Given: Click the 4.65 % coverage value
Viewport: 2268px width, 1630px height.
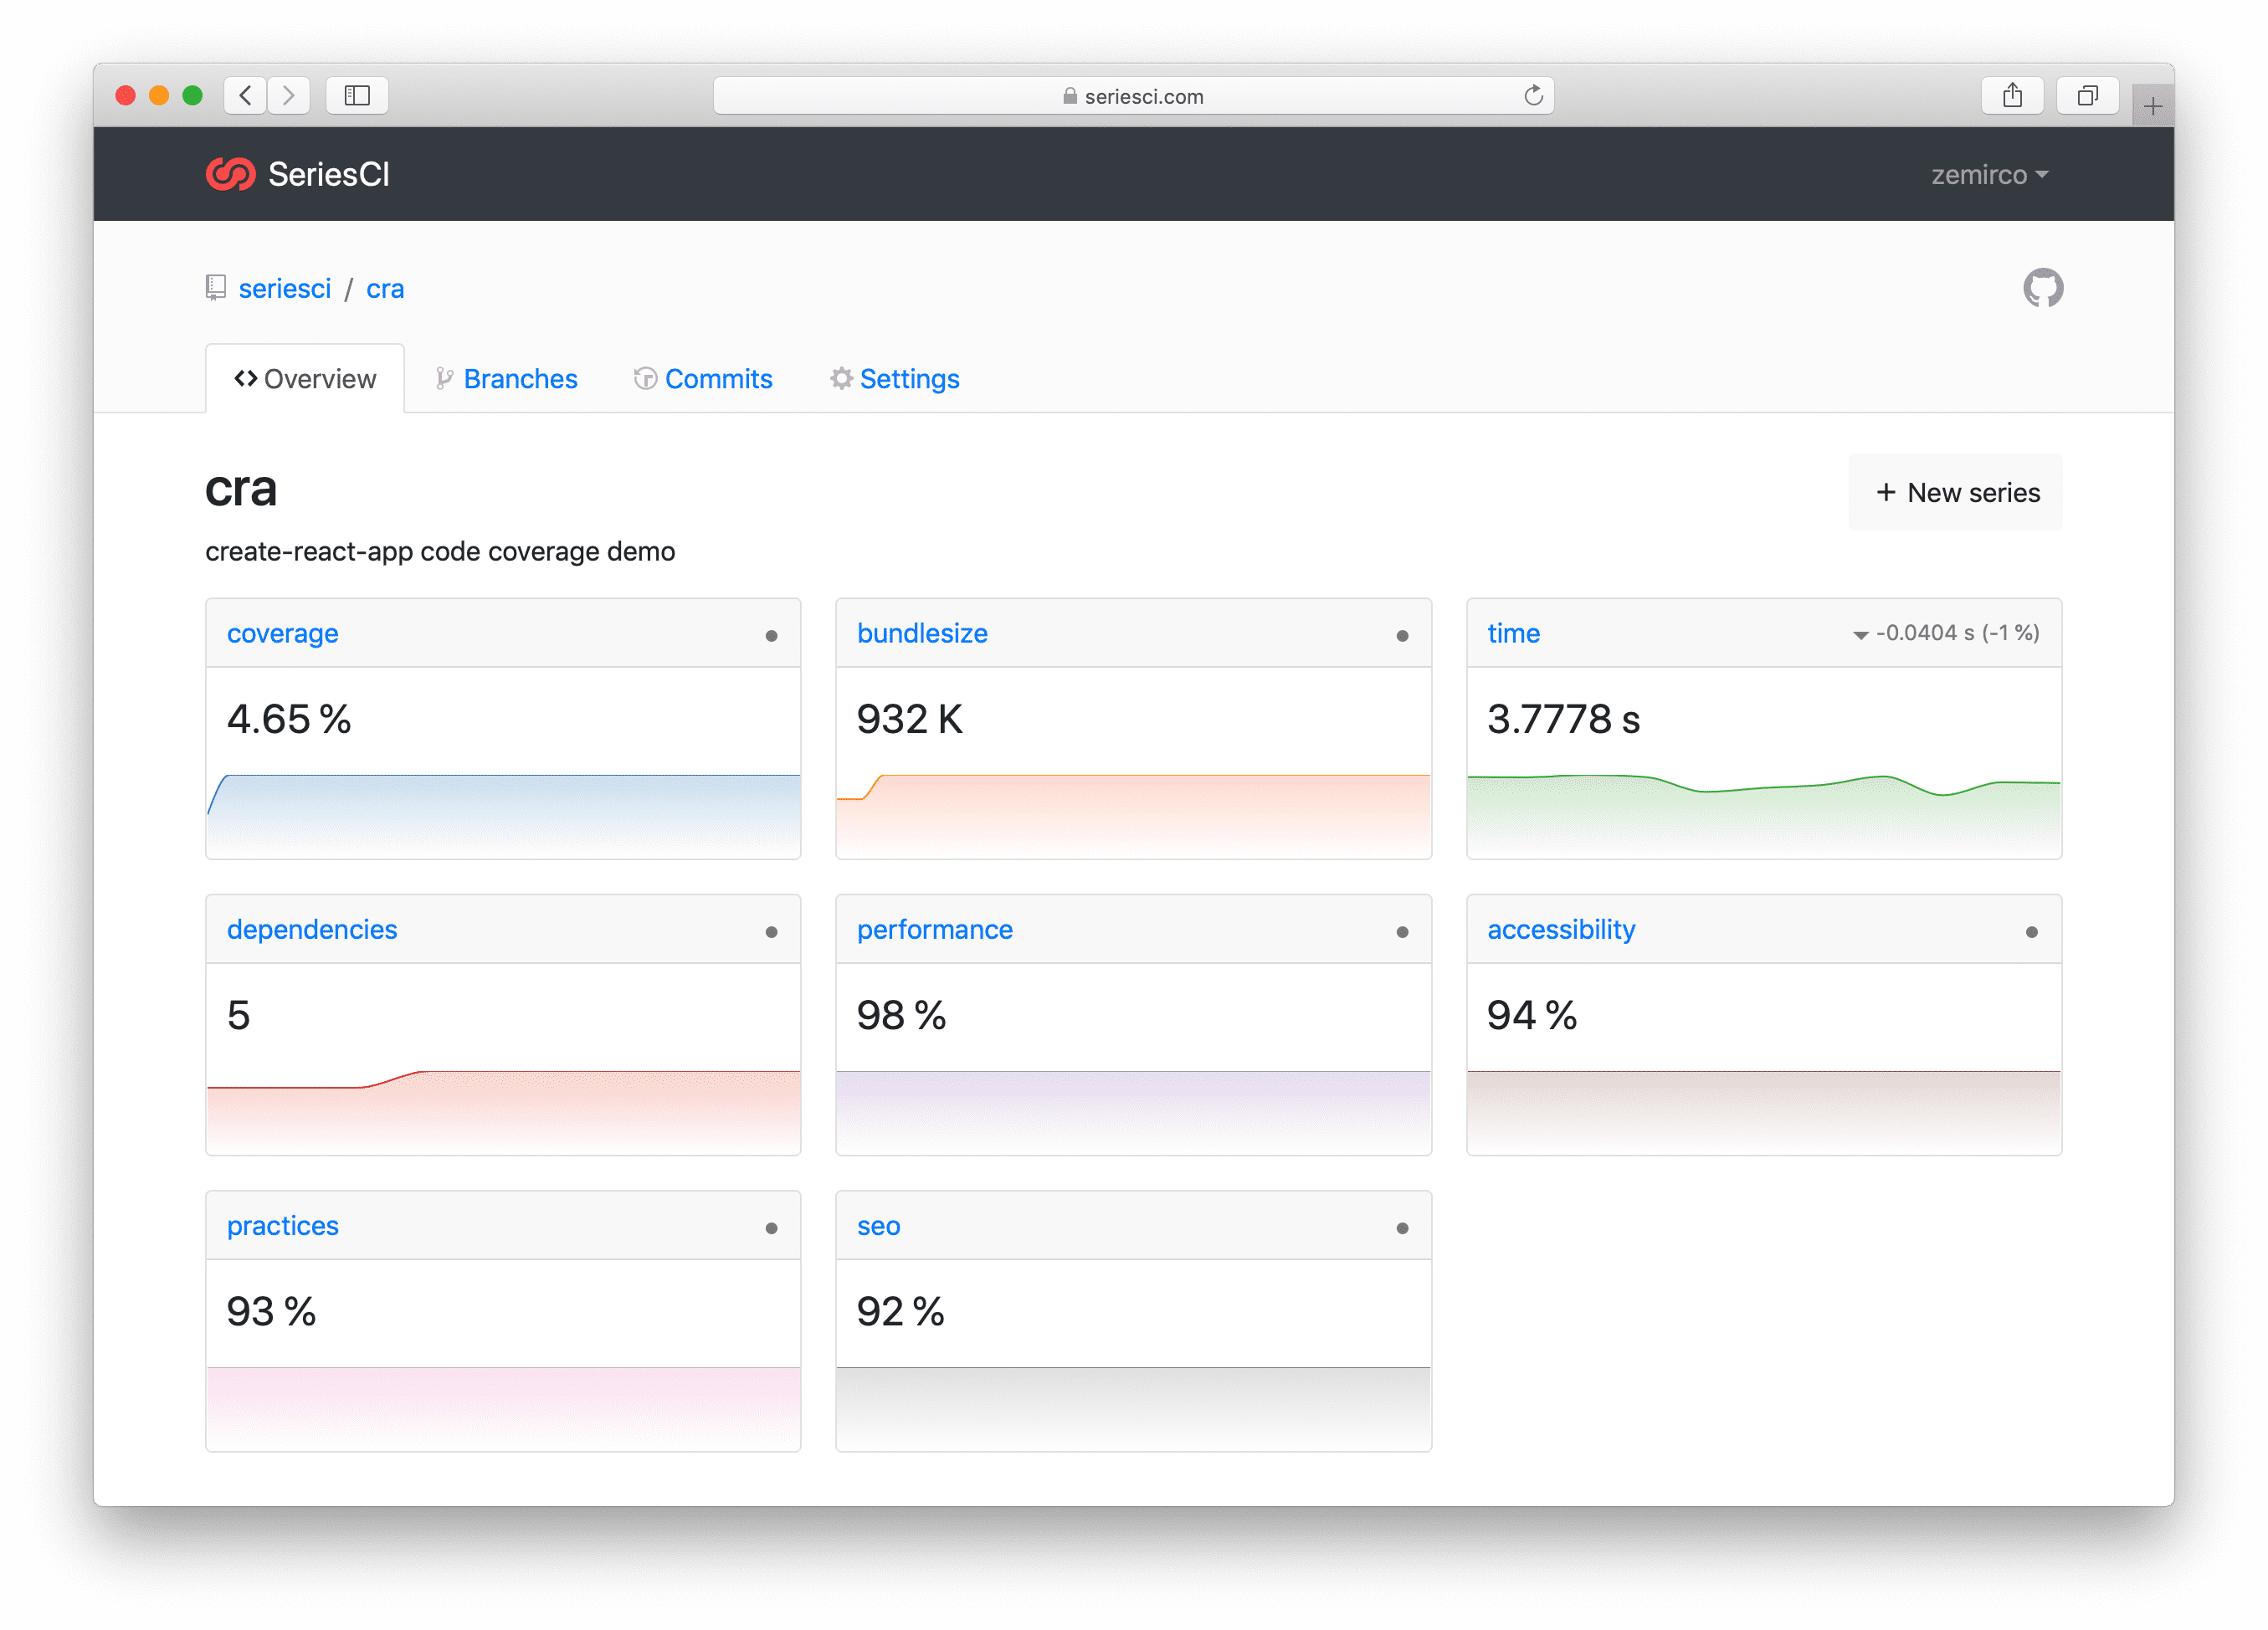Looking at the screenshot, I should point(289,719).
